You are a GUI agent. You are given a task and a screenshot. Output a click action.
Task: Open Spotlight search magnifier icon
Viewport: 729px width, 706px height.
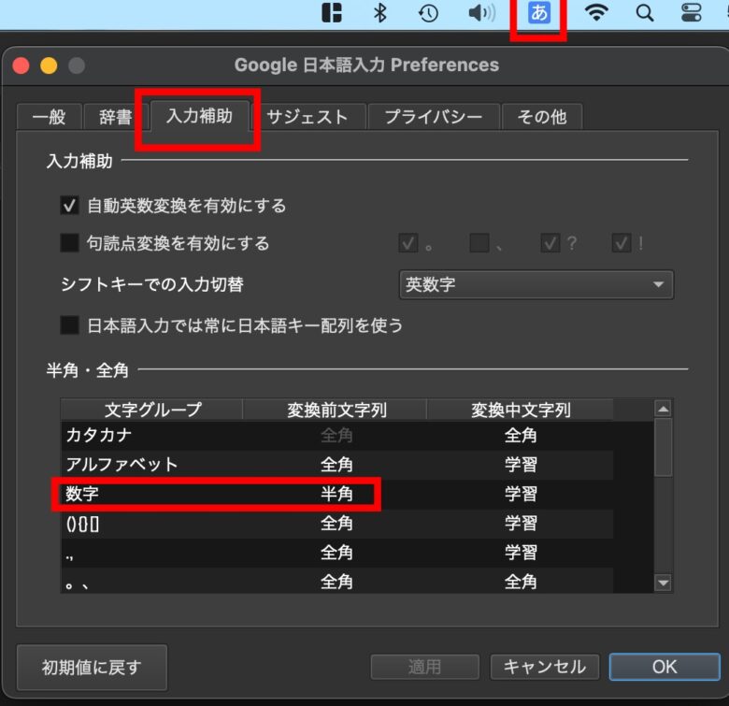(x=645, y=13)
